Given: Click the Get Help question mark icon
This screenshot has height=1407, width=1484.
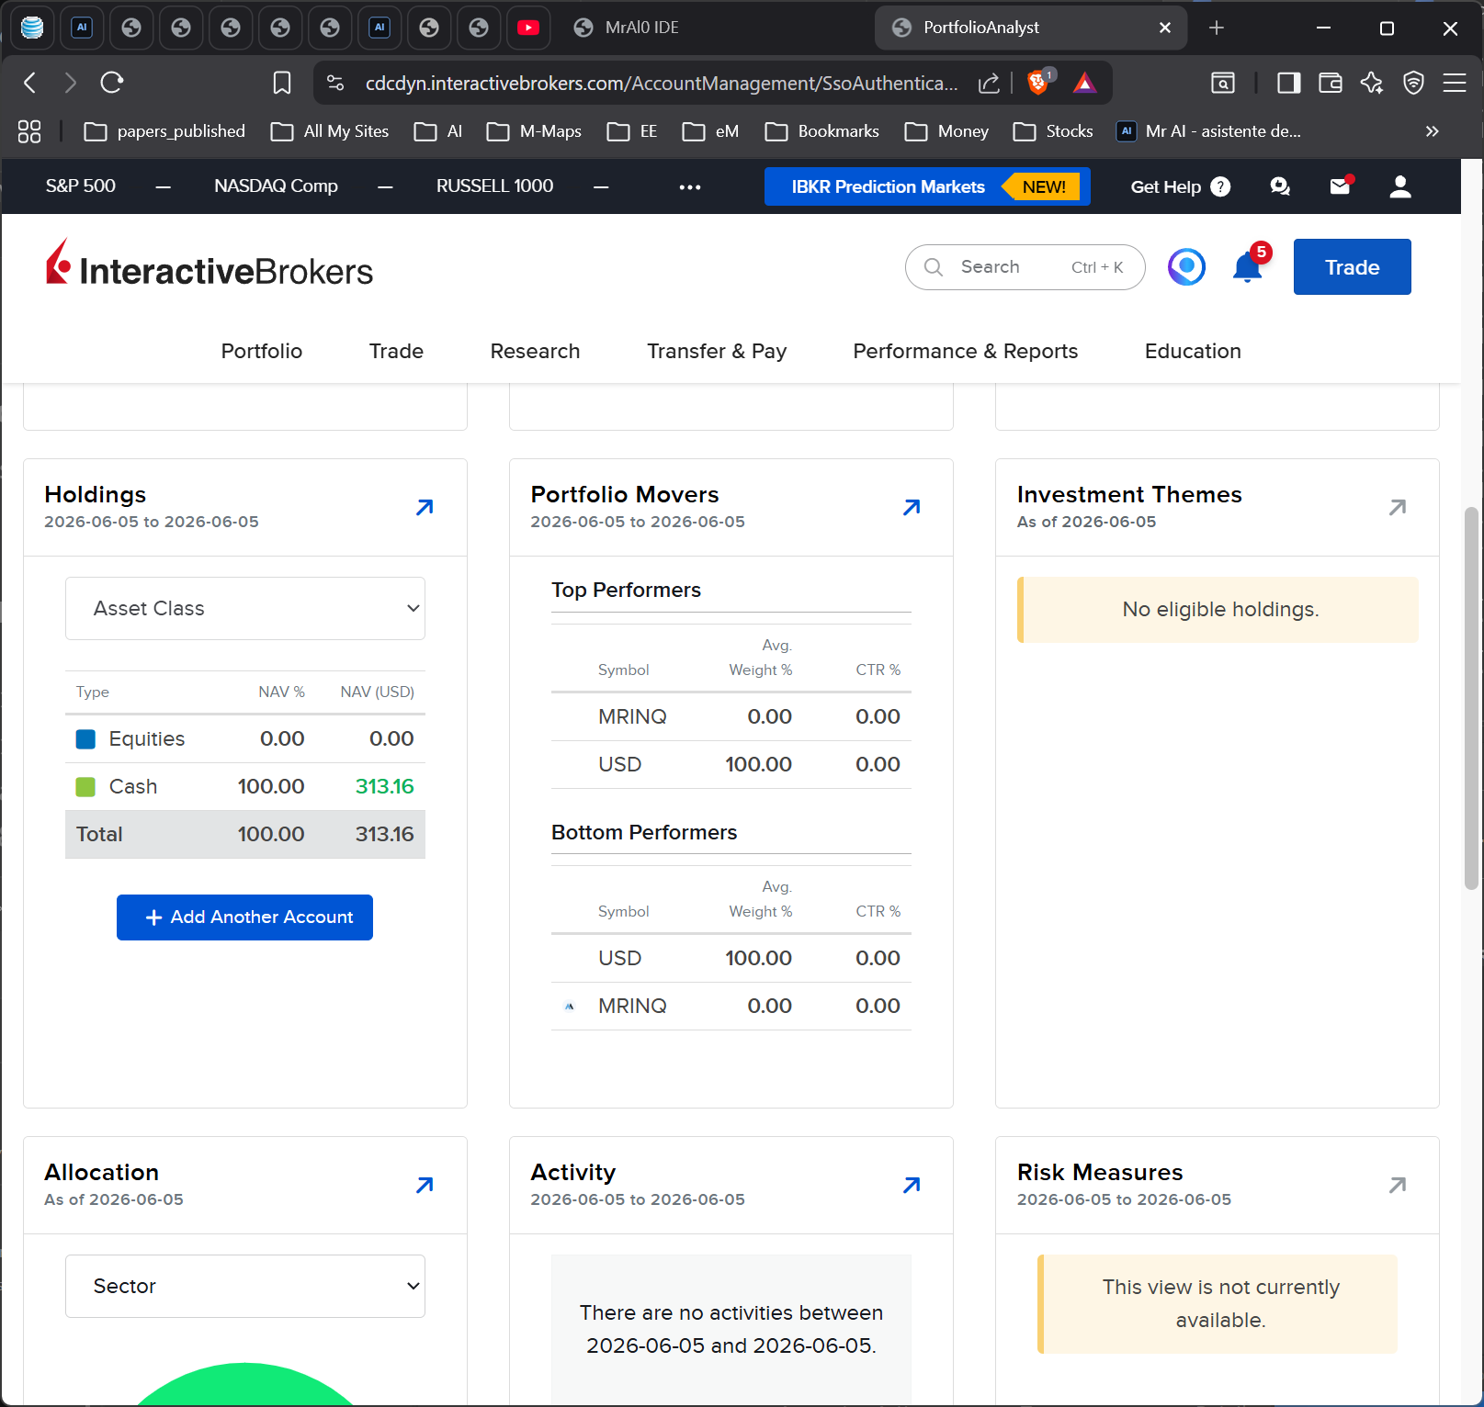Looking at the screenshot, I should click(1220, 186).
